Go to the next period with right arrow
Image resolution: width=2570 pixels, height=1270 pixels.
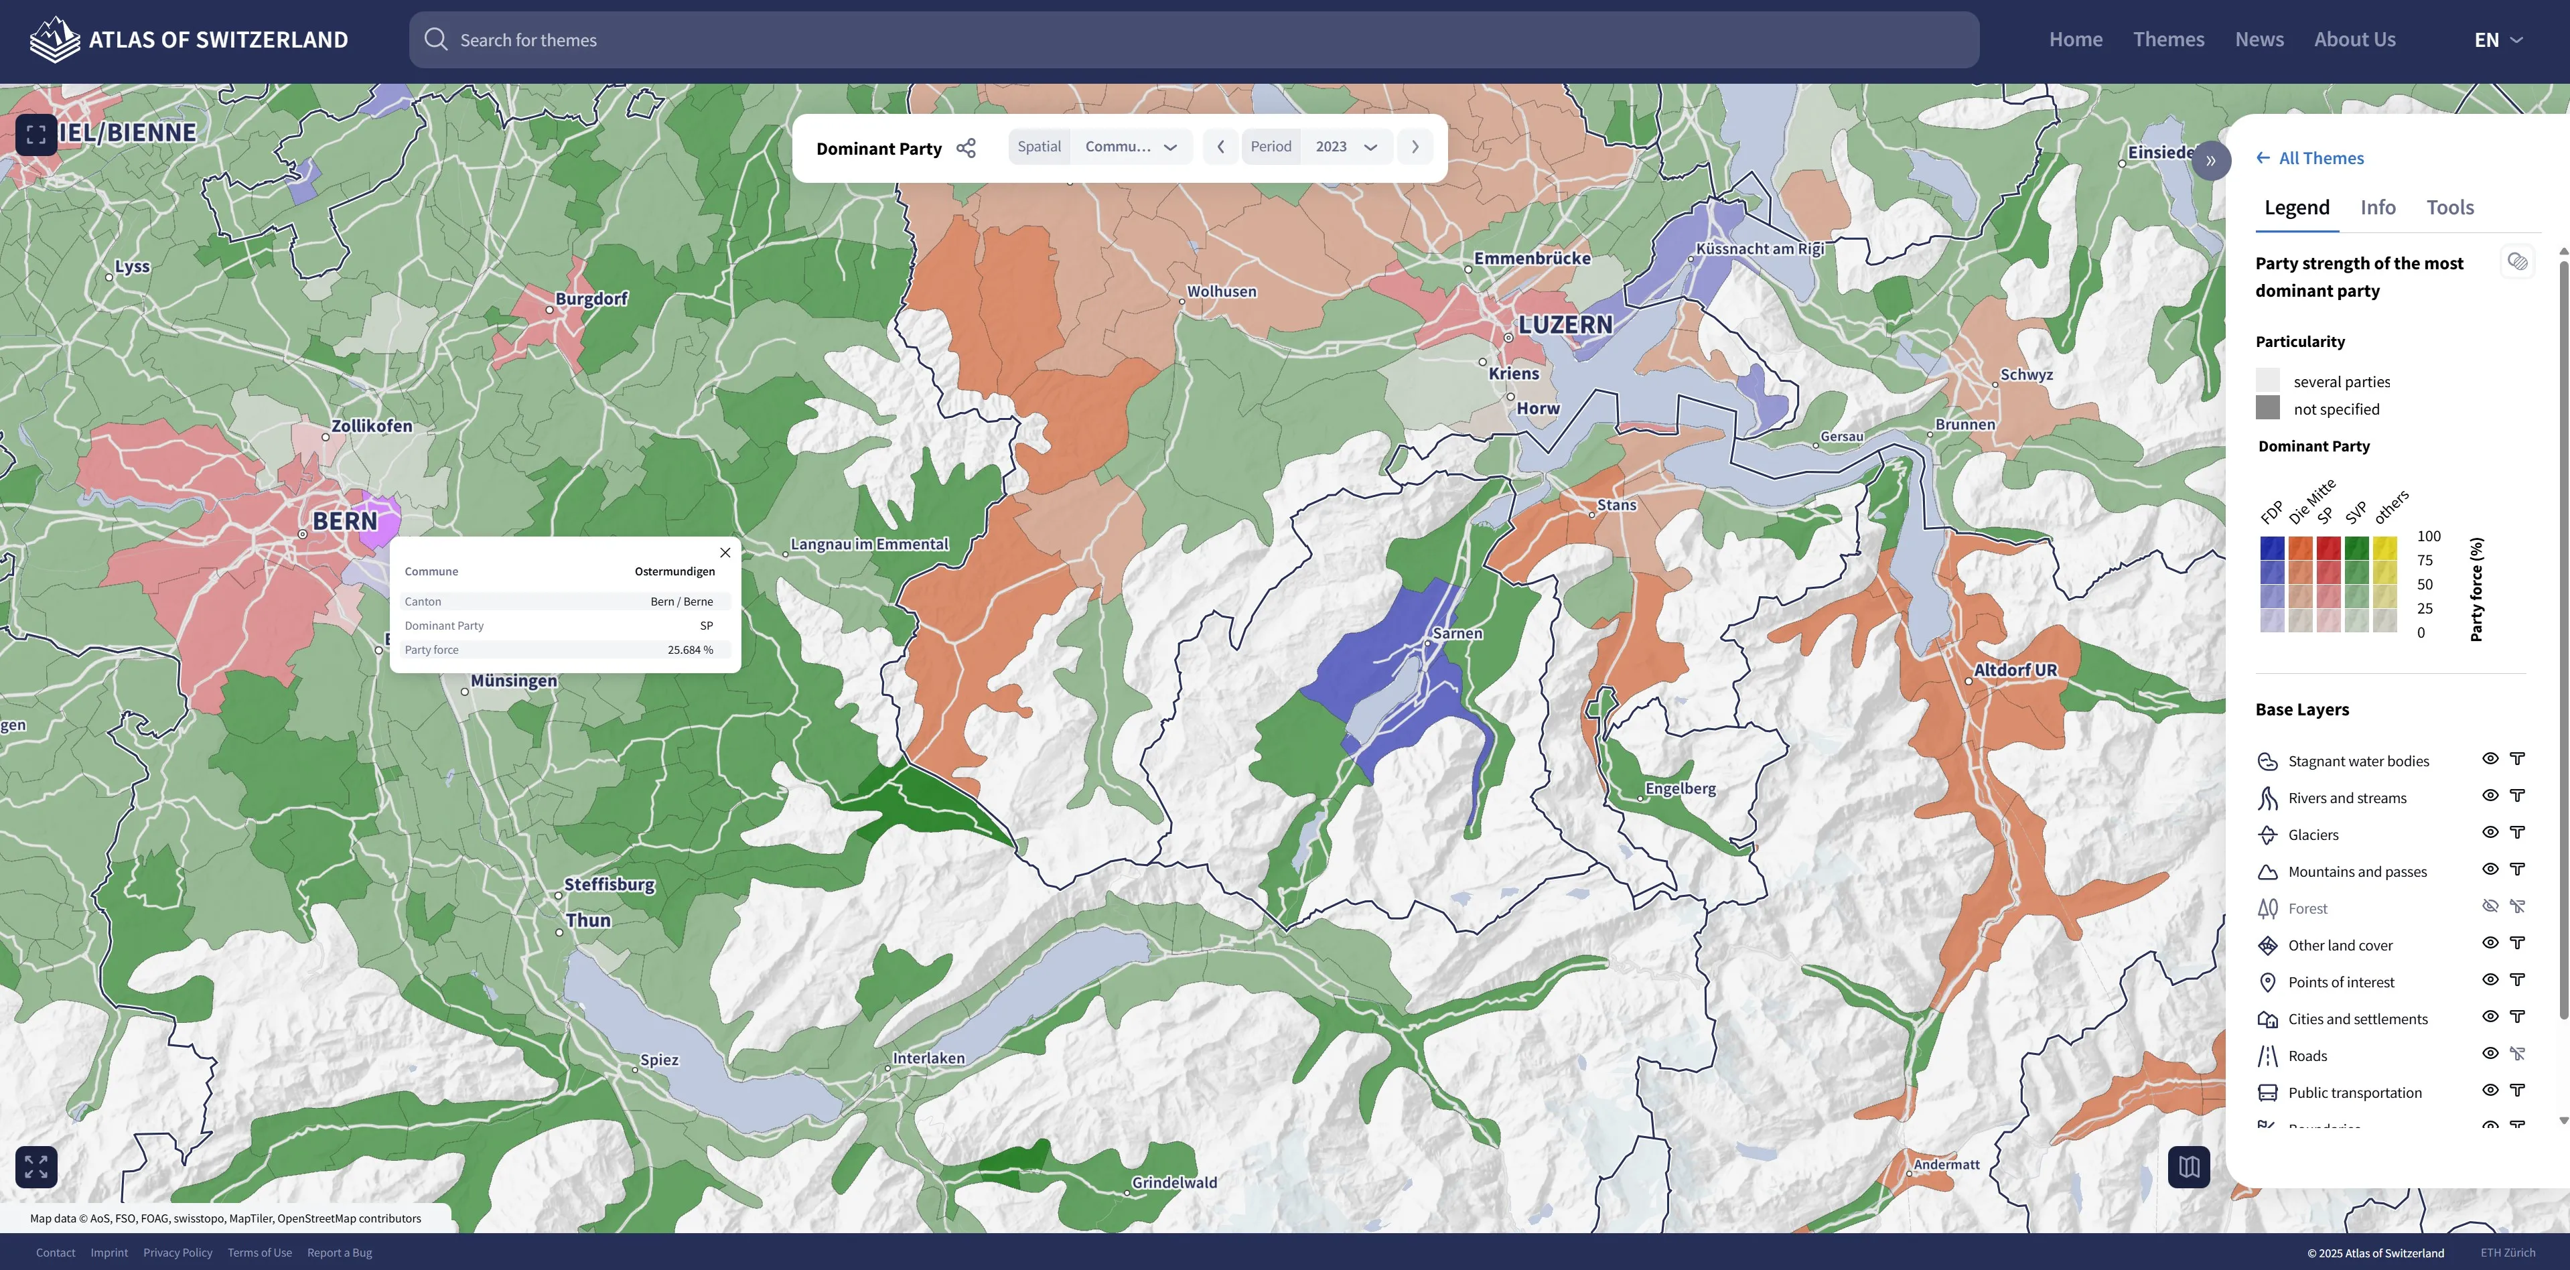pos(1415,147)
